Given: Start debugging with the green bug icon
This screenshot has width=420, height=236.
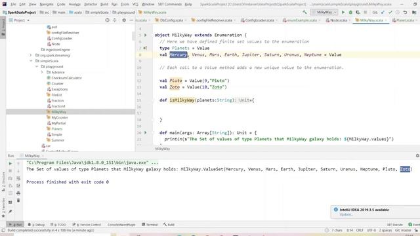Looking at the screenshot, I should coord(350,12).
